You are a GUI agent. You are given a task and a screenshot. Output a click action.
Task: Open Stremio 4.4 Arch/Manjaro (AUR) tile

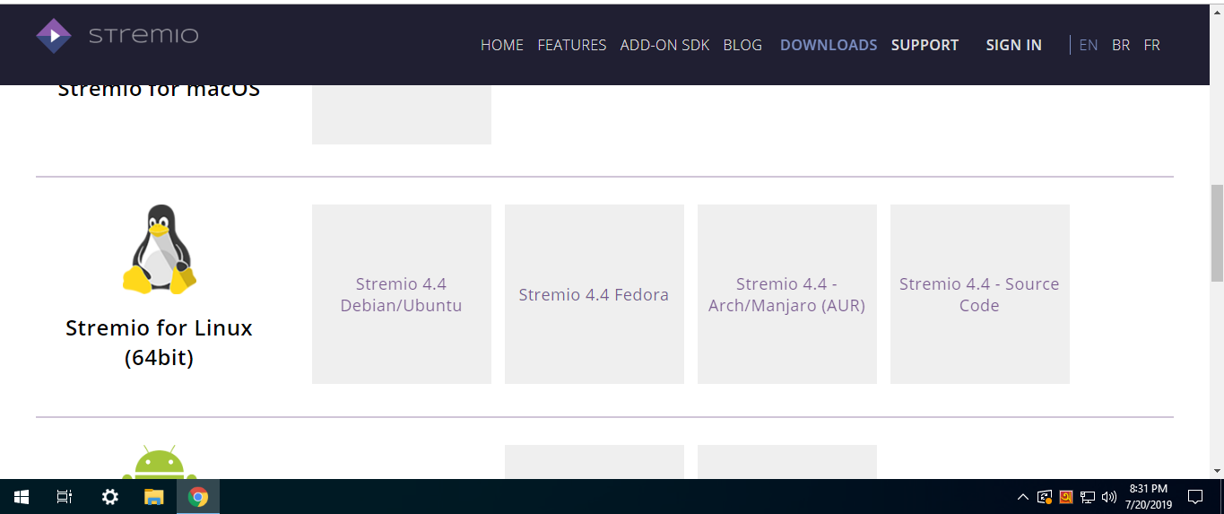tap(787, 294)
